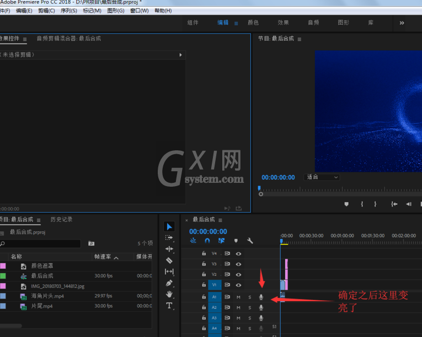Screen dimensions: 422x337
Task: Select the Razor tool
Action: click(169, 260)
